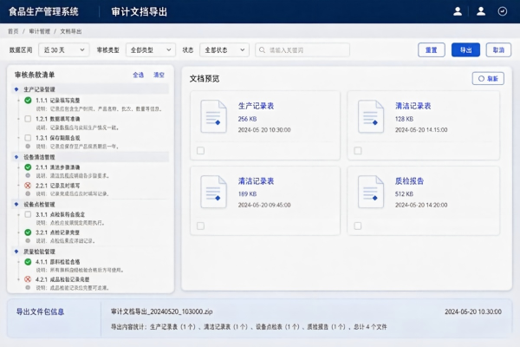Click the file name 审计文档导出_20240520_103000.zip
This screenshot has height=347, width=520.
(161, 311)
